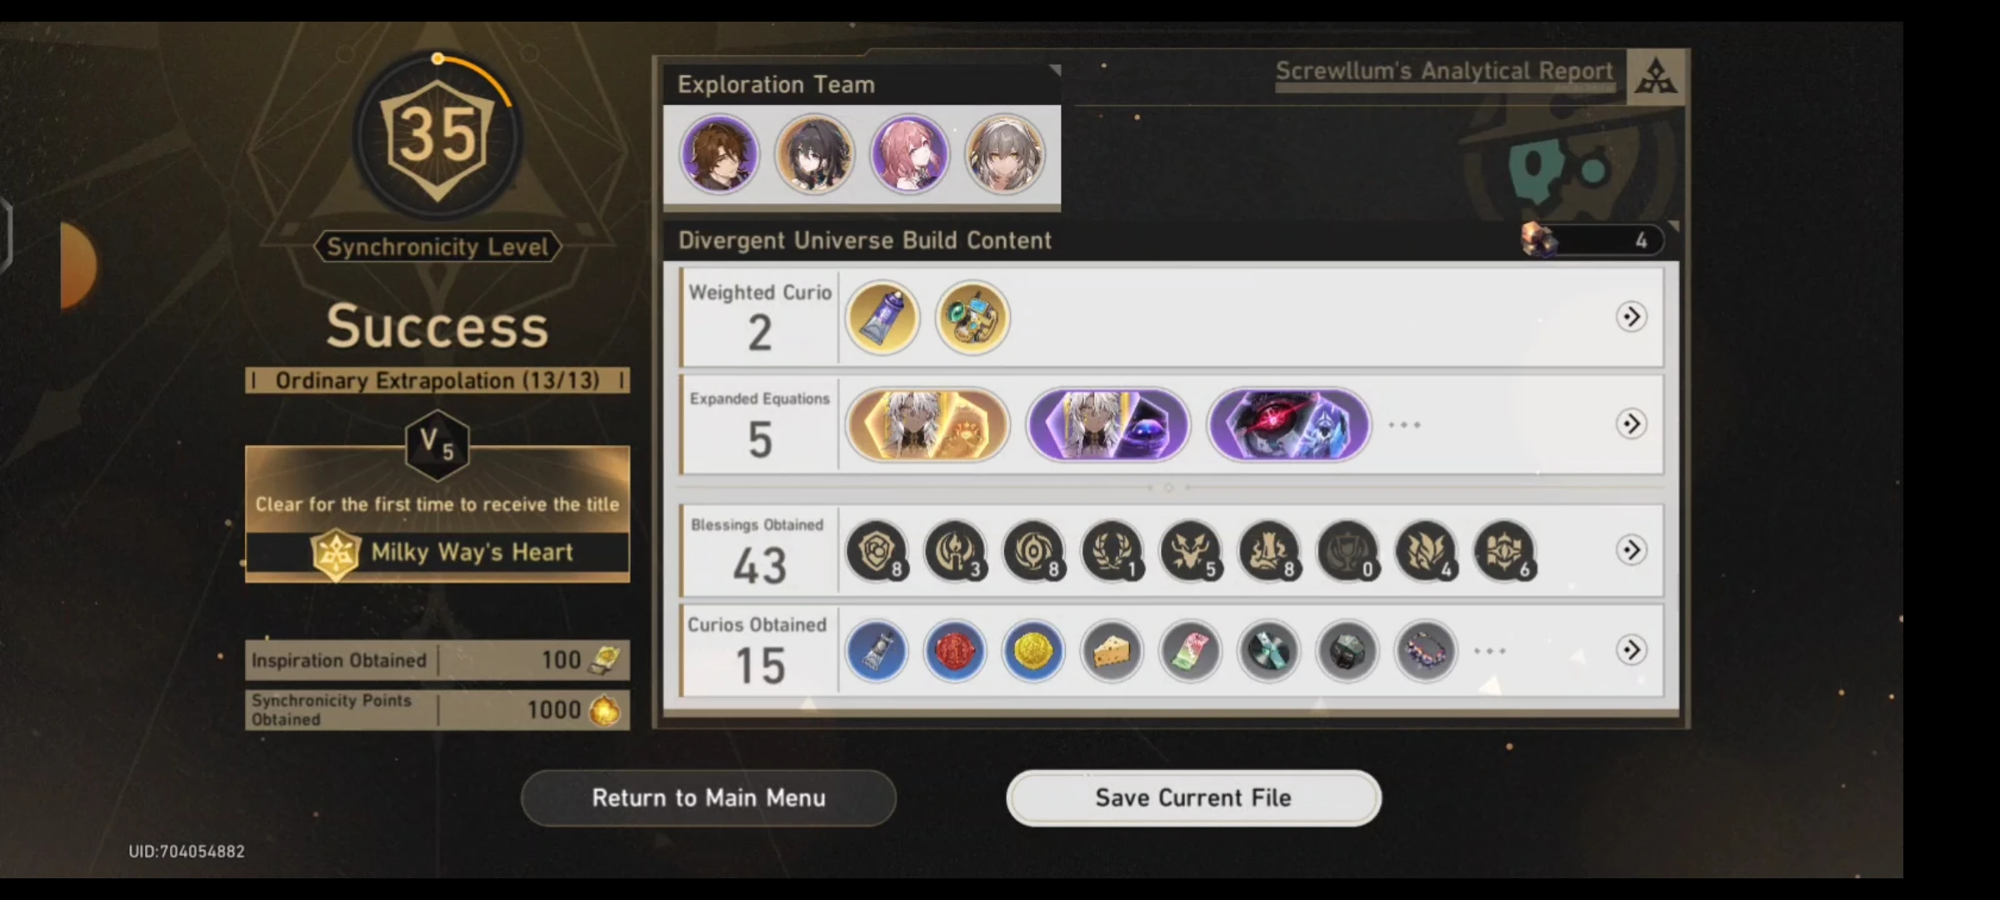2000x900 pixels.
Task: Click the Preservation blessing icon with 8
Action: [x=877, y=551]
